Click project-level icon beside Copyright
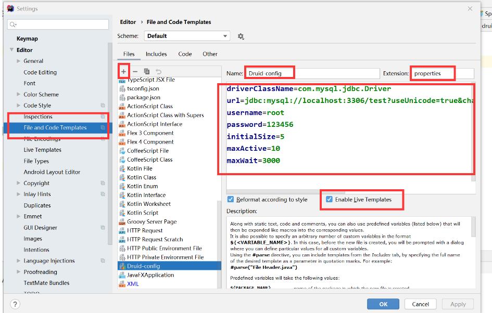492x313 pixels. click(x=103, y=183)
